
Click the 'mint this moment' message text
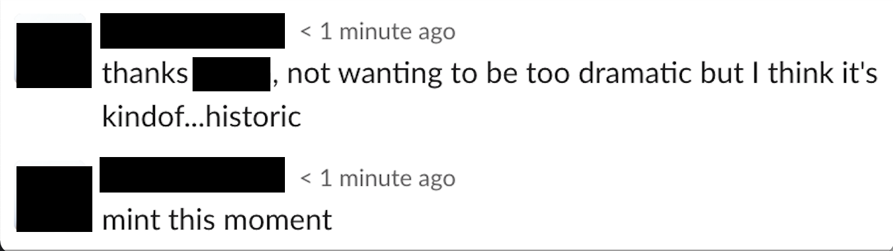pos(217,219)
